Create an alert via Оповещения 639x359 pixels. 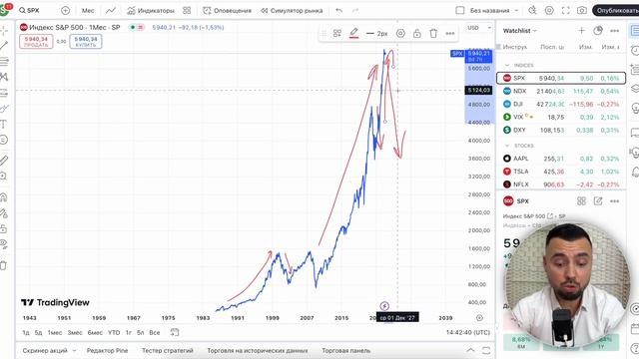coord(227,11)
